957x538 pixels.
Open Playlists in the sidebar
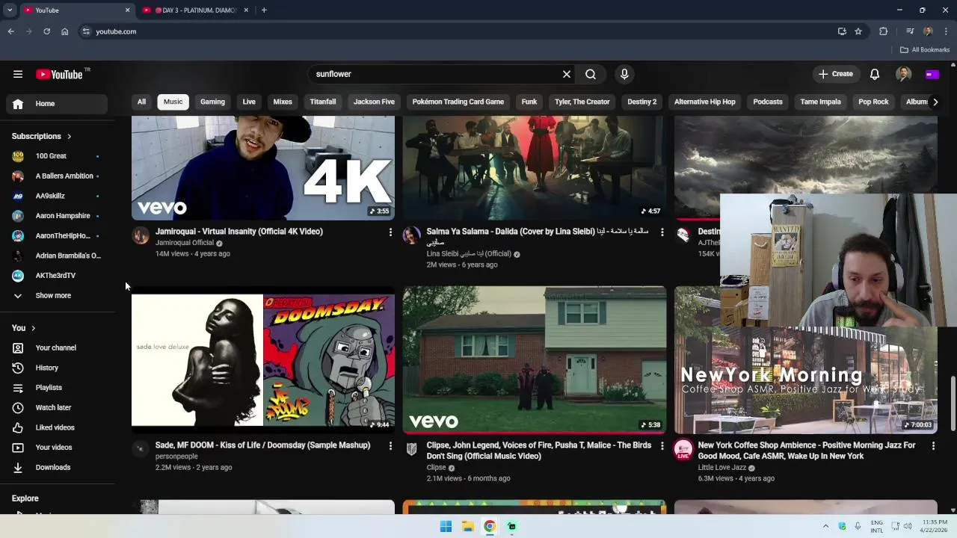click(x=57, y=388)
